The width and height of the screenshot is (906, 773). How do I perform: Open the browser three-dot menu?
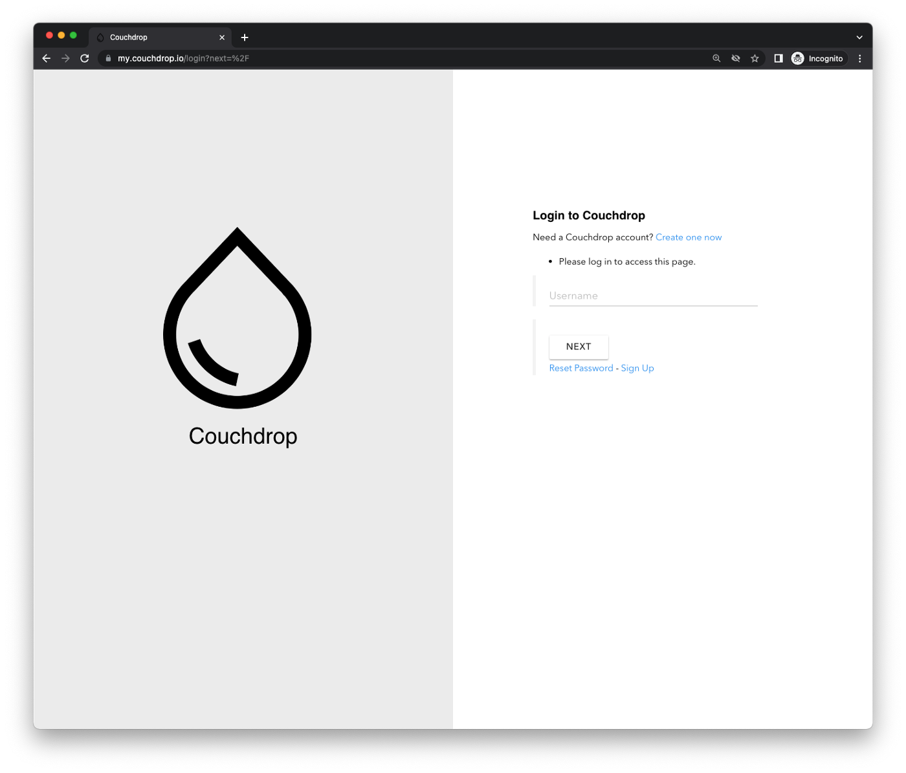(x=859, y=58)
